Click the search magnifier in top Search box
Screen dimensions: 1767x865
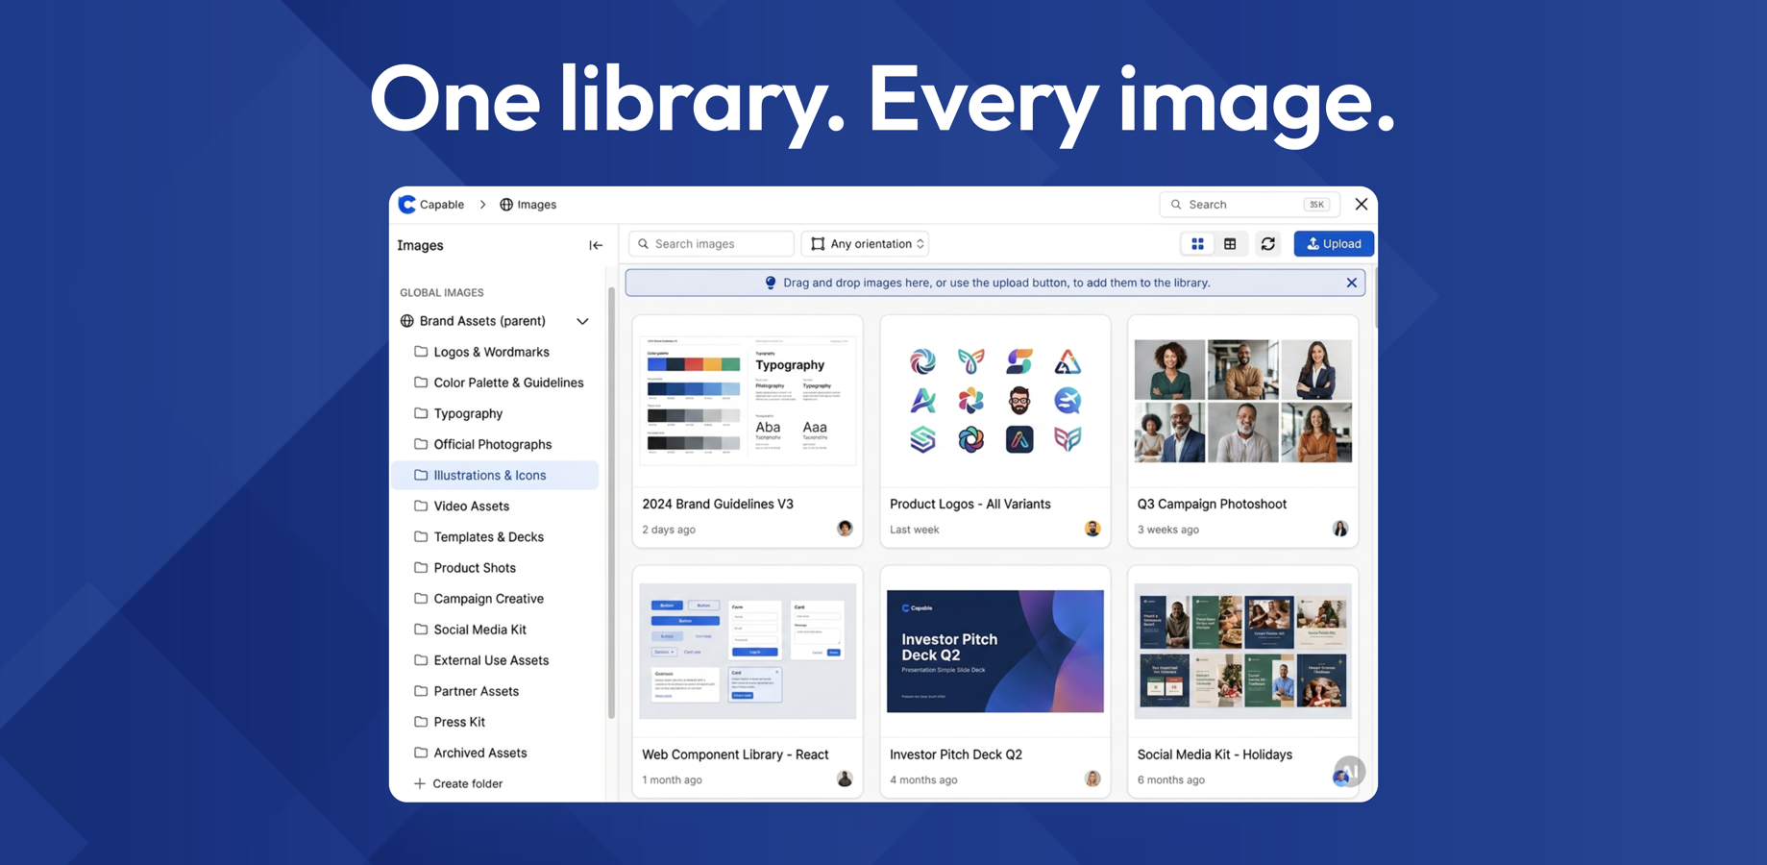[1176, 205]
